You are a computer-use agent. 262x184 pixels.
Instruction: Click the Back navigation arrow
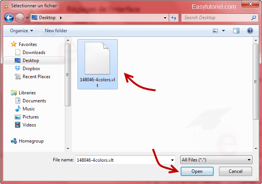click(x=9, y=18)
